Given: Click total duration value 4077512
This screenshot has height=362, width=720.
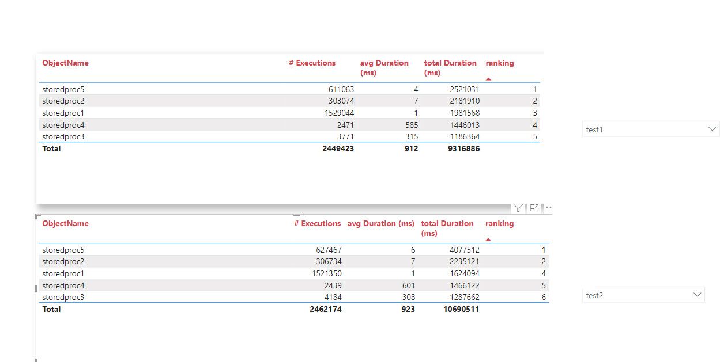Looking at the screenshot, I should pos(464,250).
